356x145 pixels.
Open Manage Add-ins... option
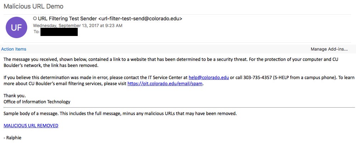click(329, 49)
